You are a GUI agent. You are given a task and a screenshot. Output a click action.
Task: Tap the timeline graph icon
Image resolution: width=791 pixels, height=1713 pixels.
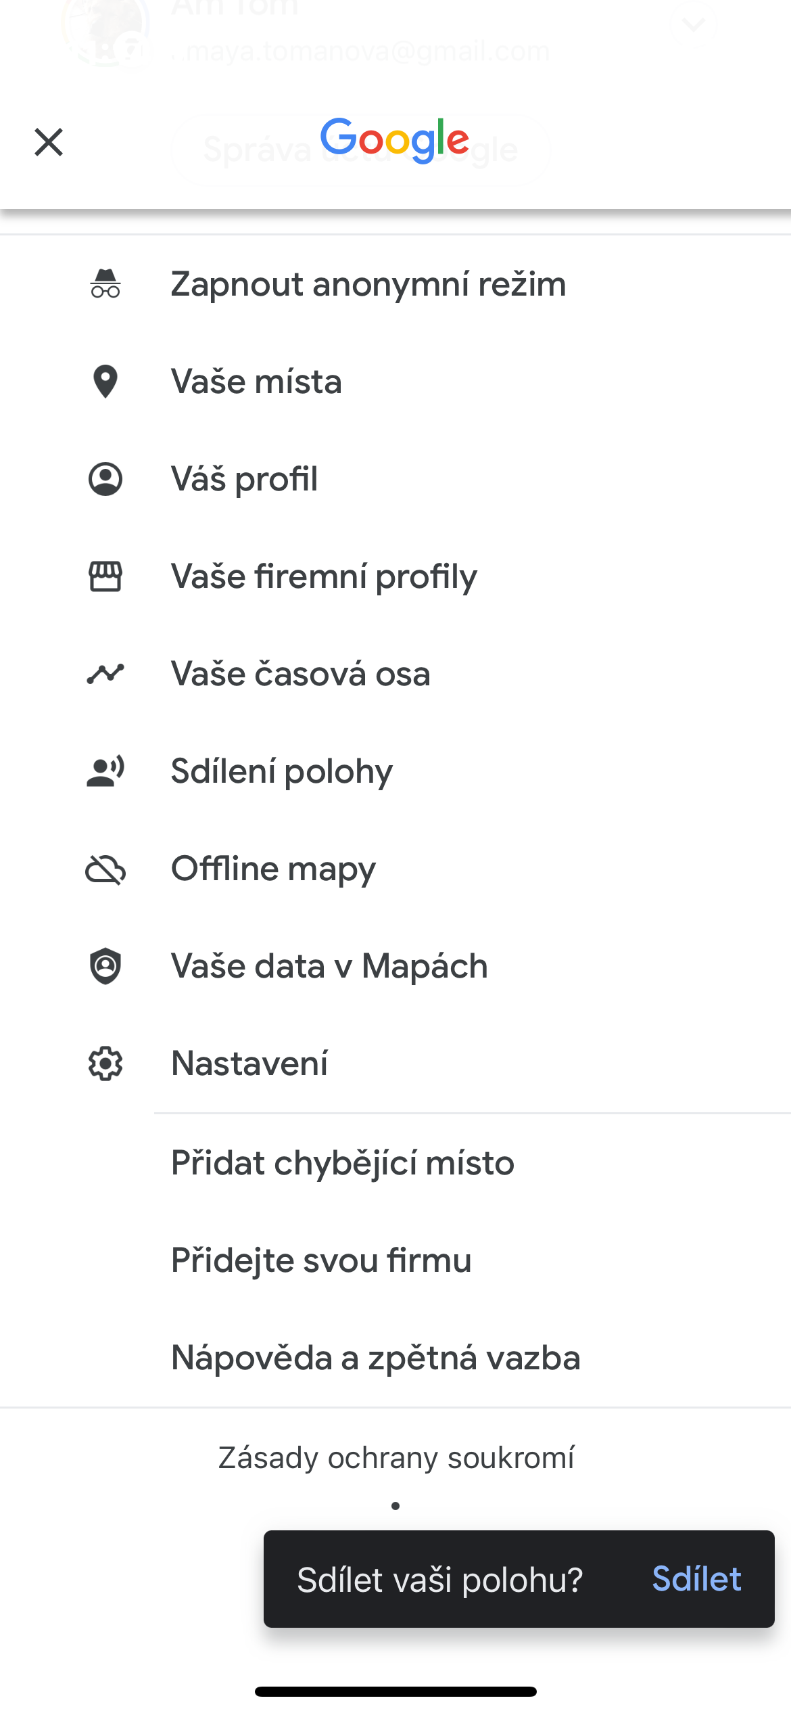point(105,674)
